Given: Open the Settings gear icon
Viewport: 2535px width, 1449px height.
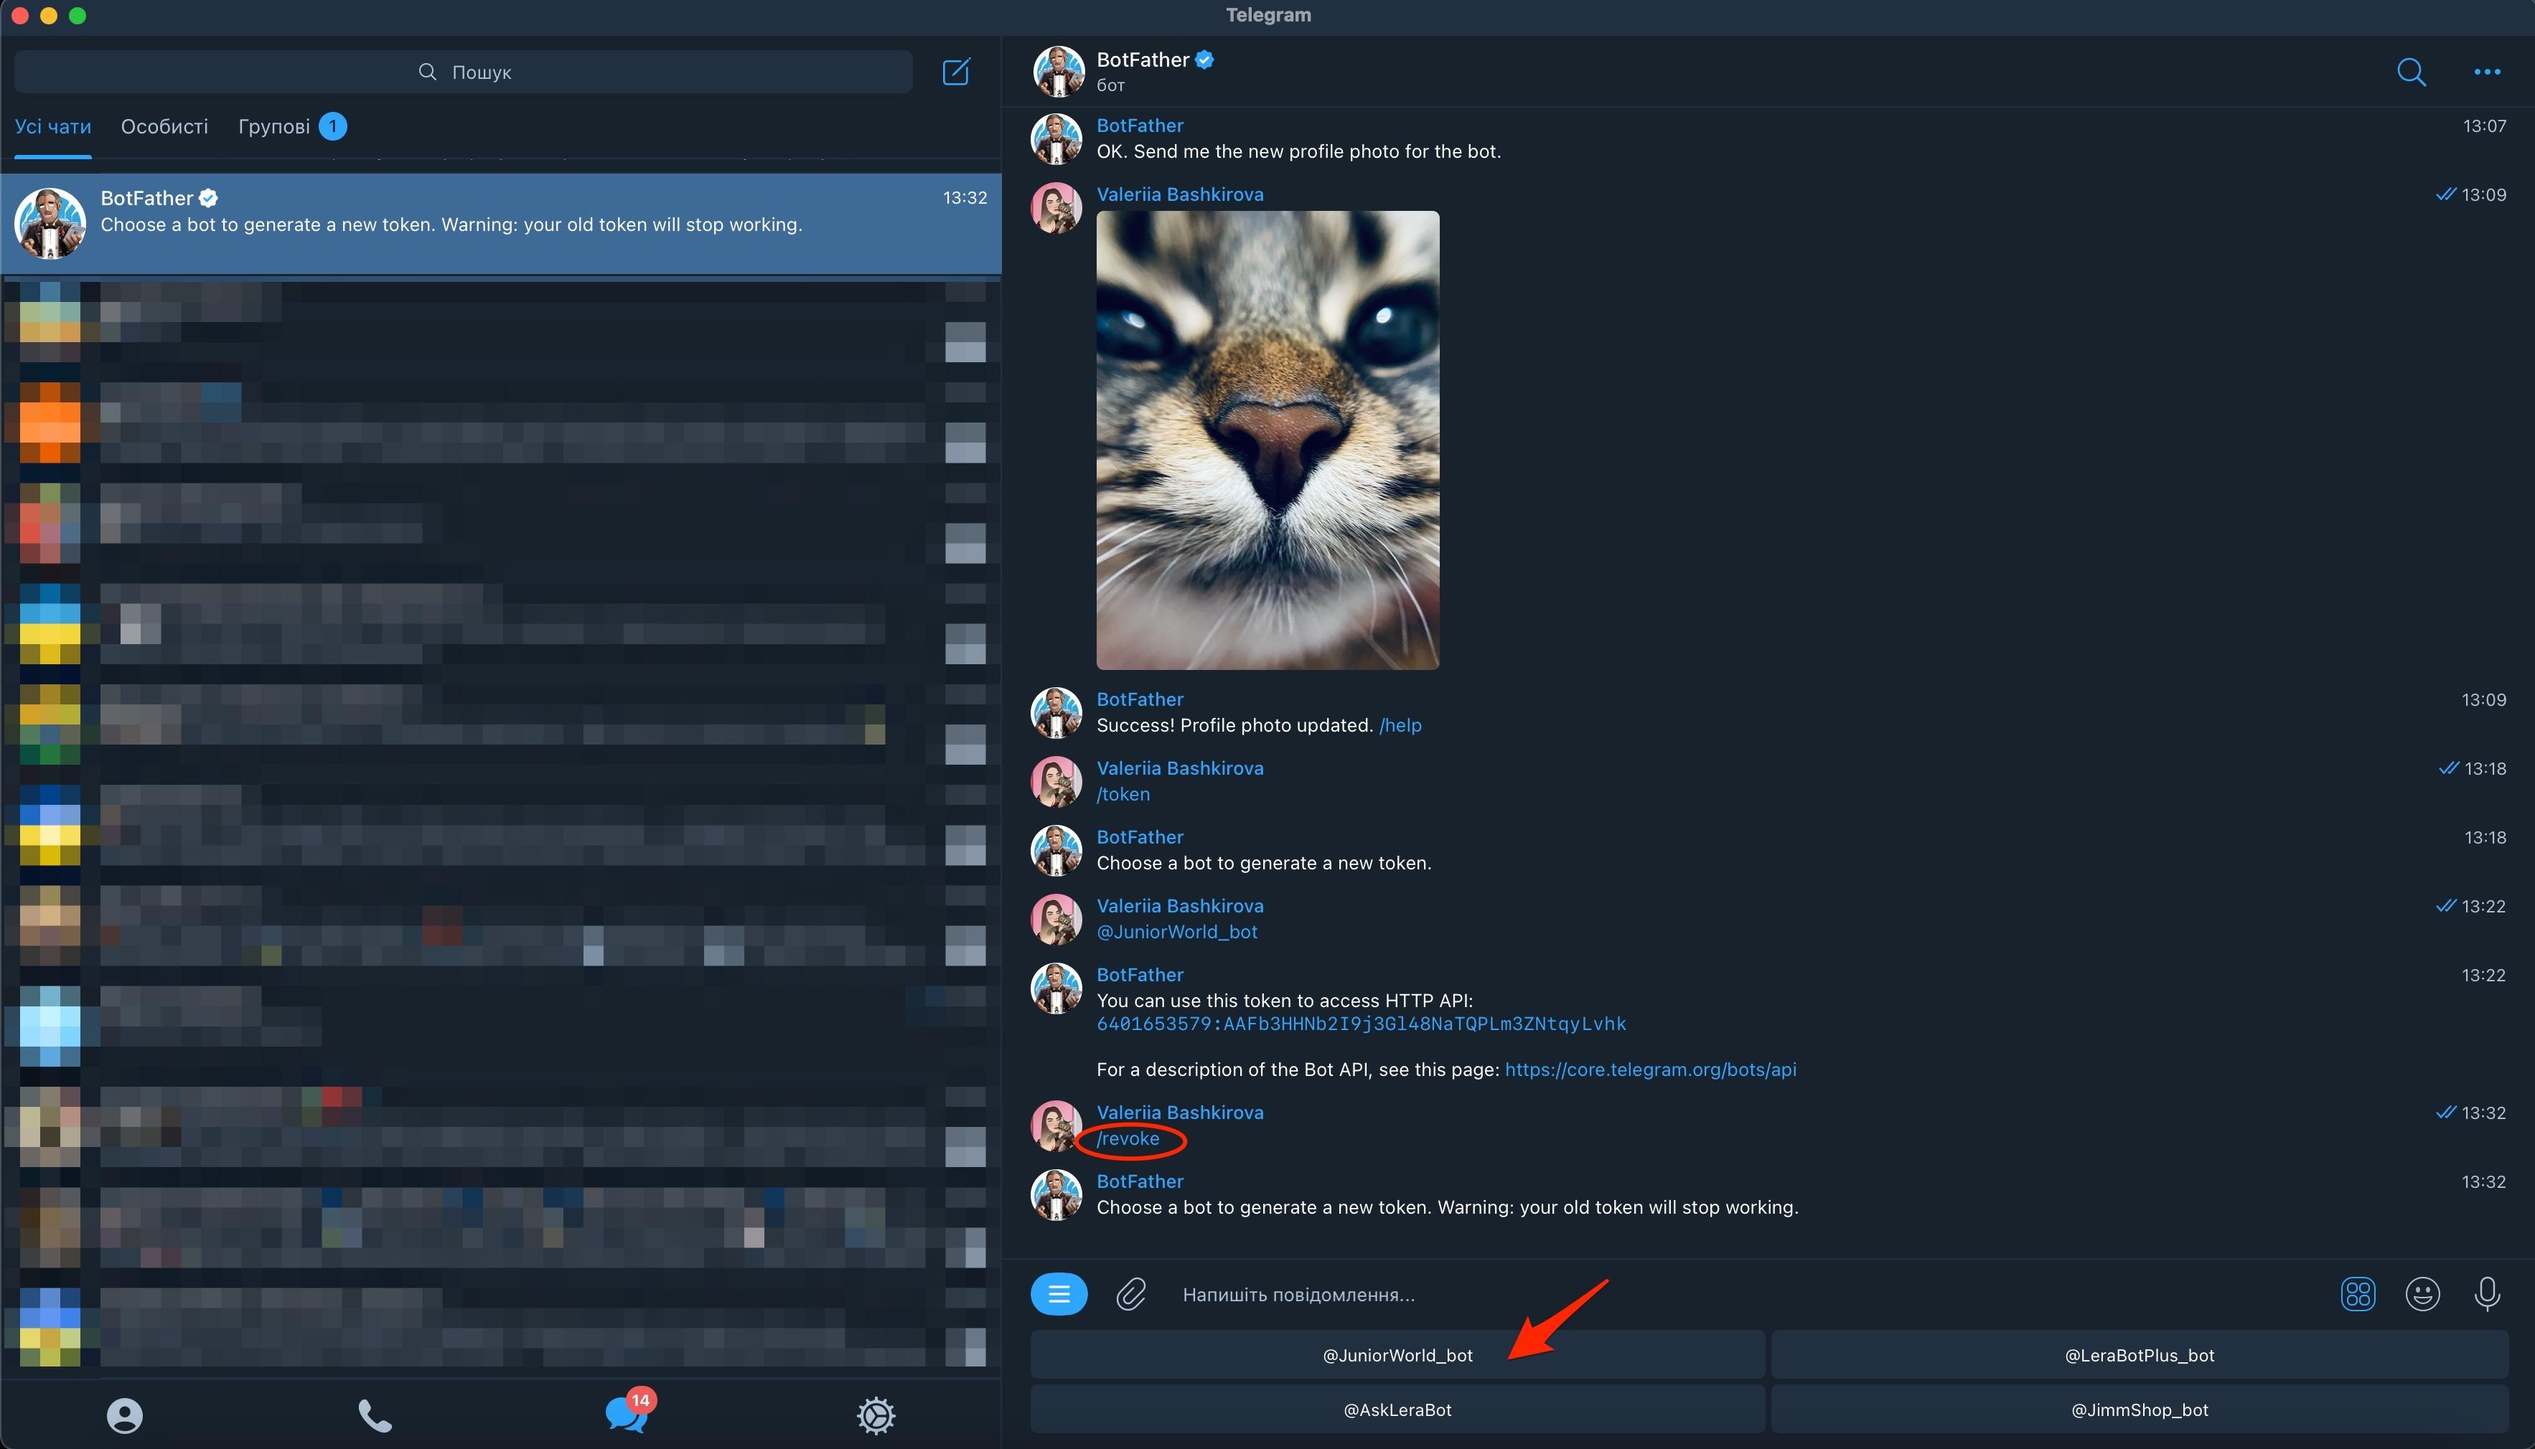Looking at the screenshot, I should 876,1414.
